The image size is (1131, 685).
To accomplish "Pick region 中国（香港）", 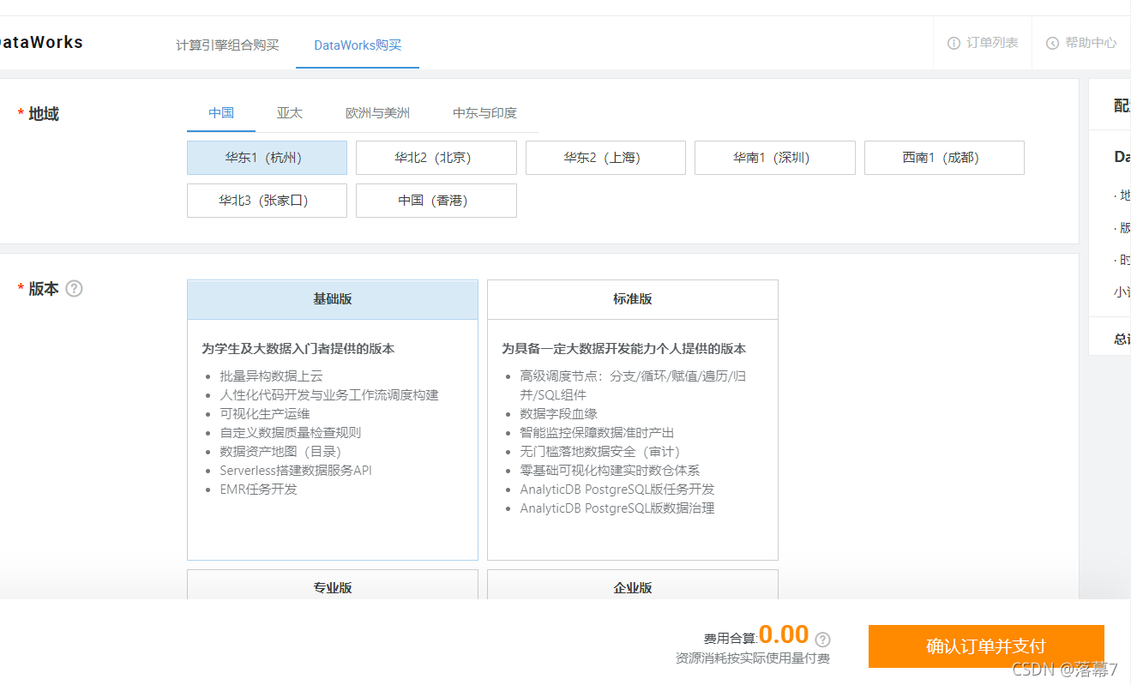I will (436, 201).
